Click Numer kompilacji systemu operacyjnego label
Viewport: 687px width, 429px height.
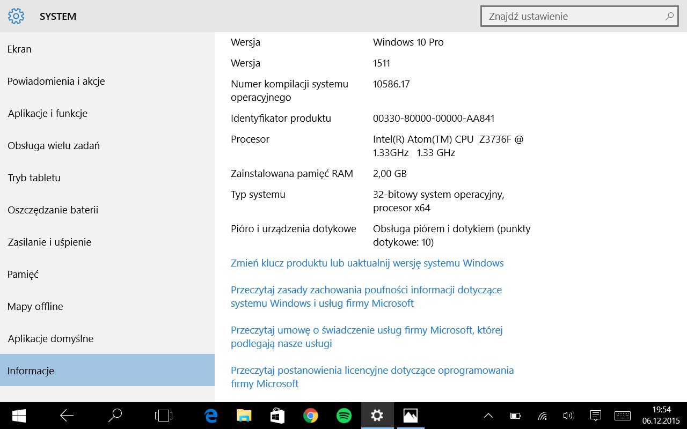(x=289, y=91)
